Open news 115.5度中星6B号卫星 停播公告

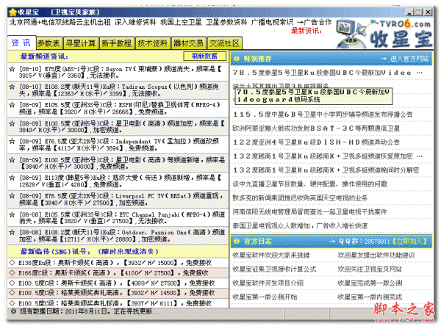[x=323, y=115]
